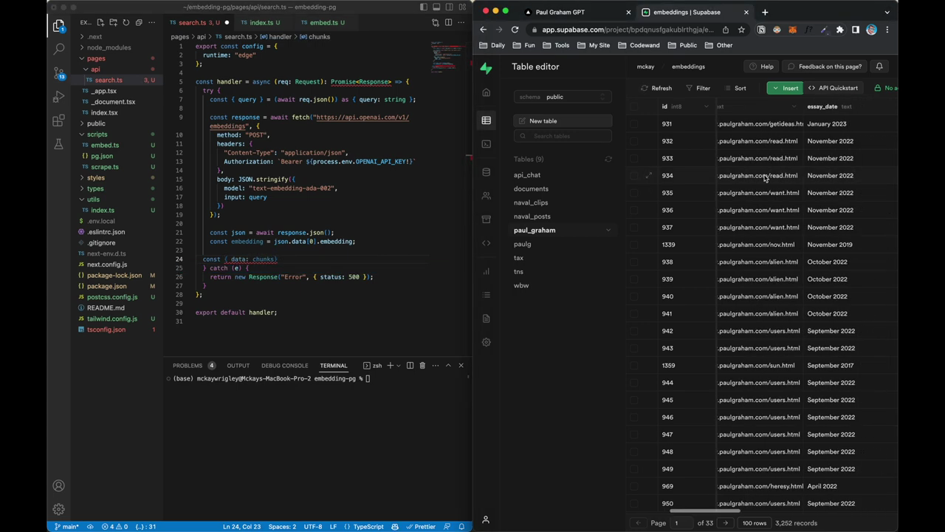The width and height of the screenshot is (945, 532).
Task: Open Source Control view in activity bar
Action: (58, 73)
